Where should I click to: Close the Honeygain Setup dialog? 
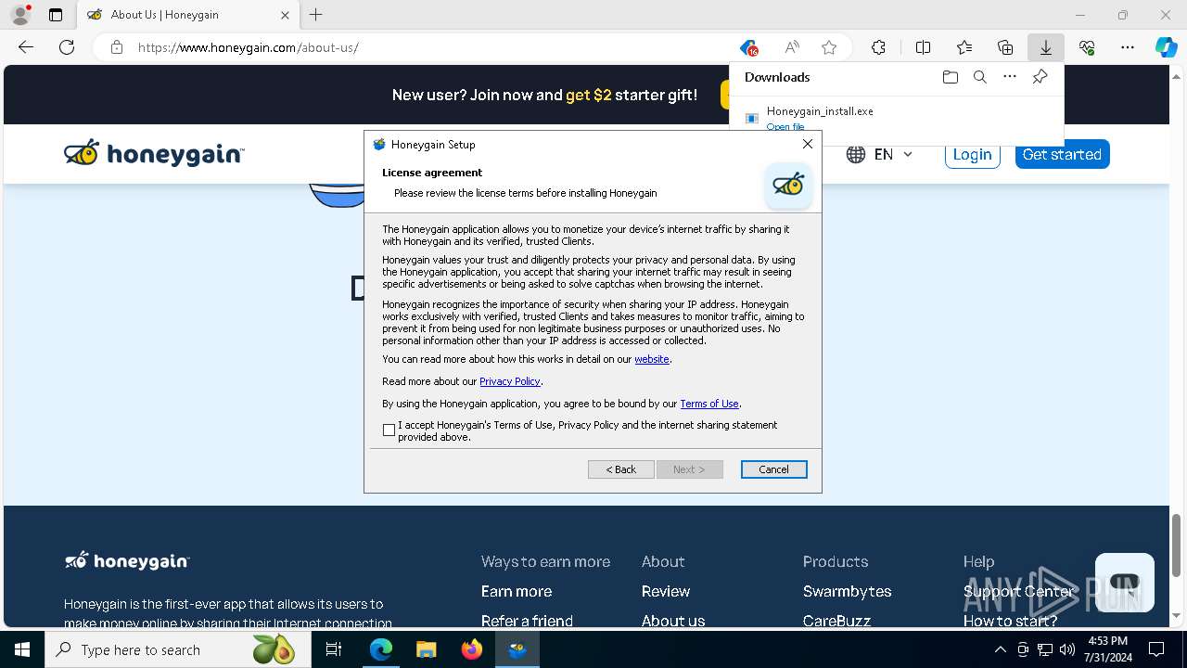tap(808, 144)
